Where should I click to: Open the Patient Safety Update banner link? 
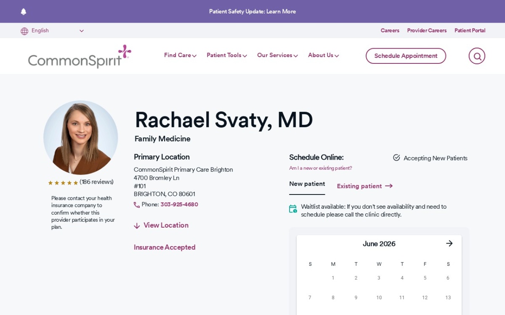[x=252, y=12]
